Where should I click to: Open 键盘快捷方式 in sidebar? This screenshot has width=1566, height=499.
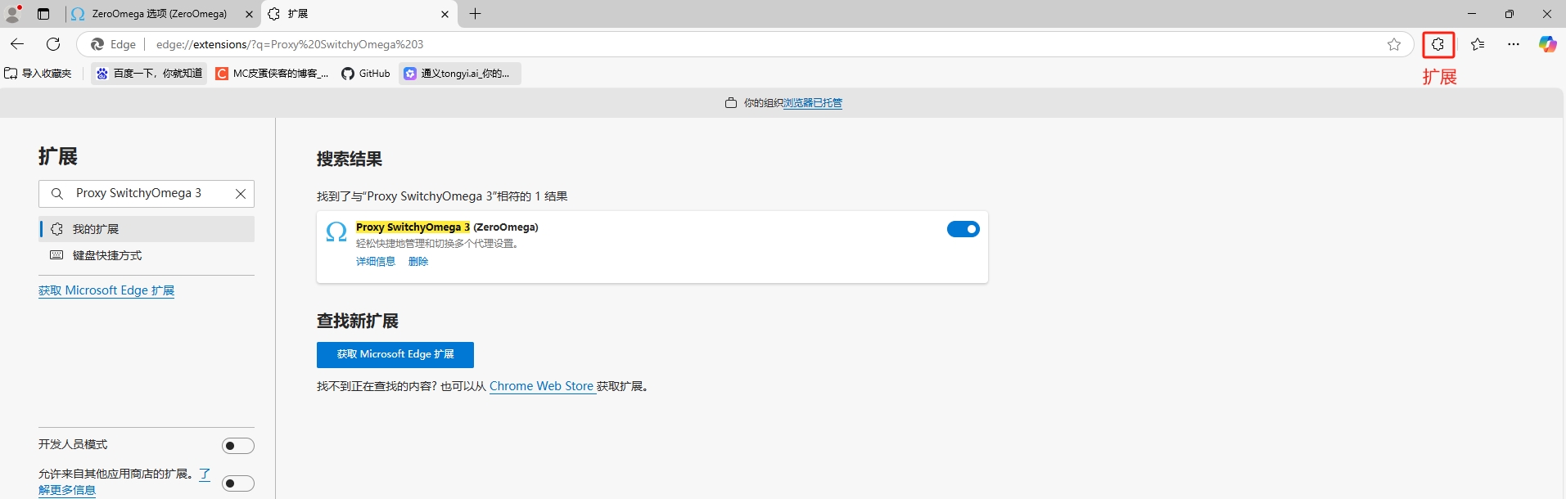[147, 255]
